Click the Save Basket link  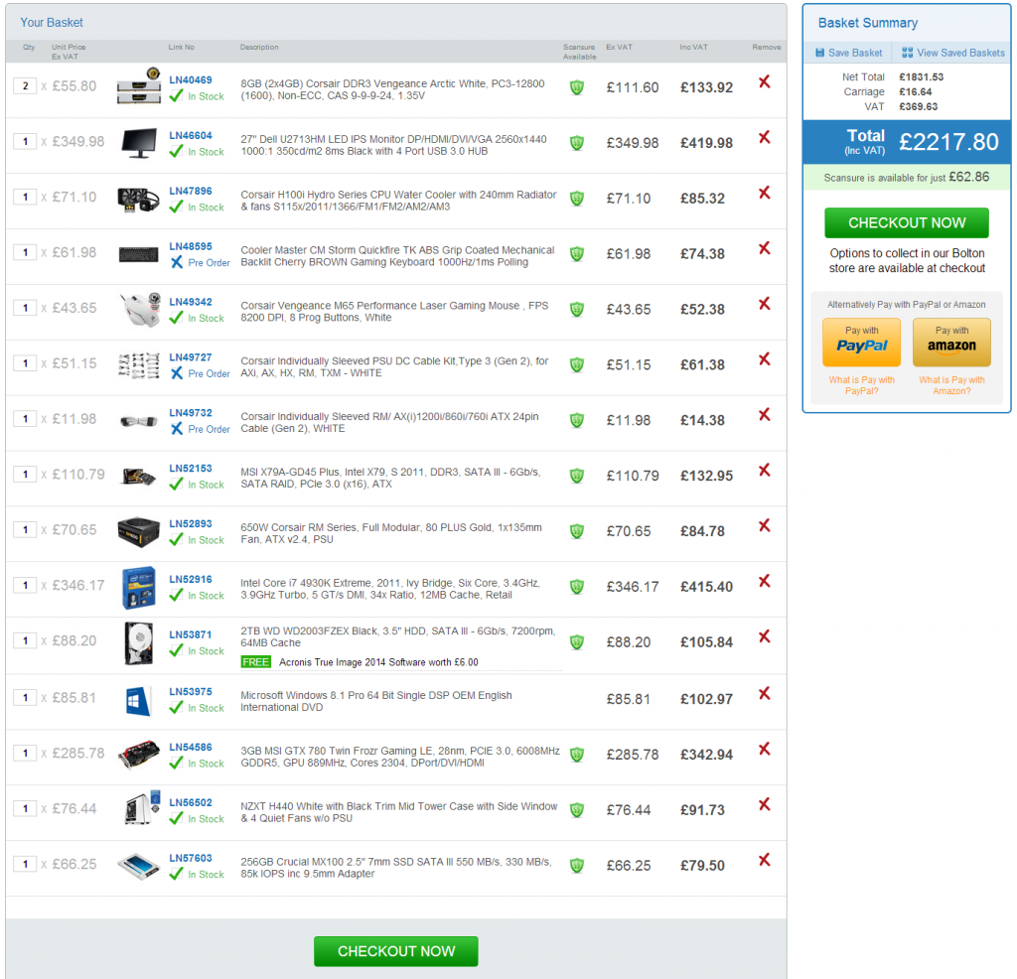coord(855,53)
